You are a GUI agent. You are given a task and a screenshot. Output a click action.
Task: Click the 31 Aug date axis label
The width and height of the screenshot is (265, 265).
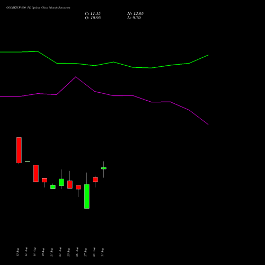[x=102, y=252]
